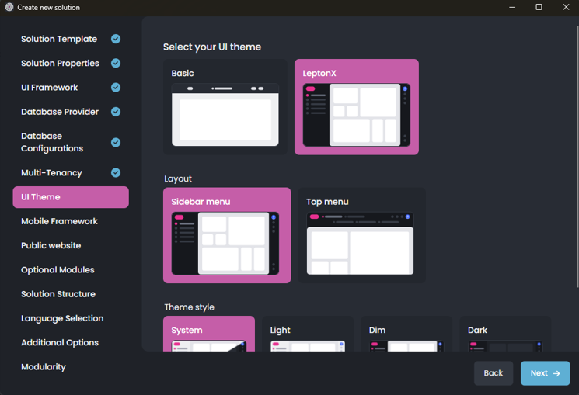Go to the Solution Properties step
579x395 pixels.
pyautogui.click(x=71, y=63)
